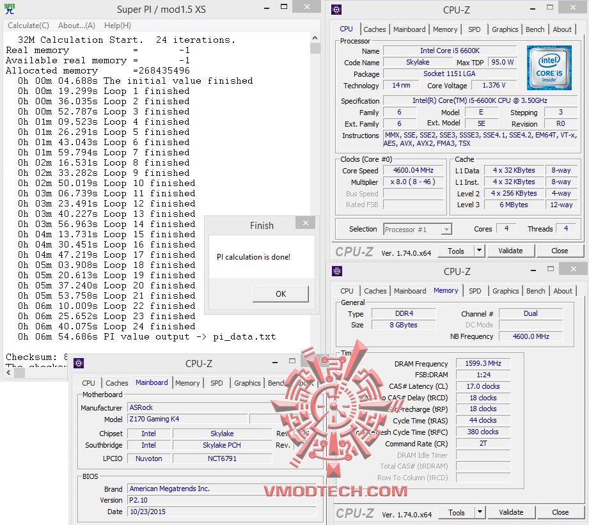Click the Intel Core i5 inside logo
Viewport: 589px width, 525px height.
pyautogui.click(x=549, y=68)
